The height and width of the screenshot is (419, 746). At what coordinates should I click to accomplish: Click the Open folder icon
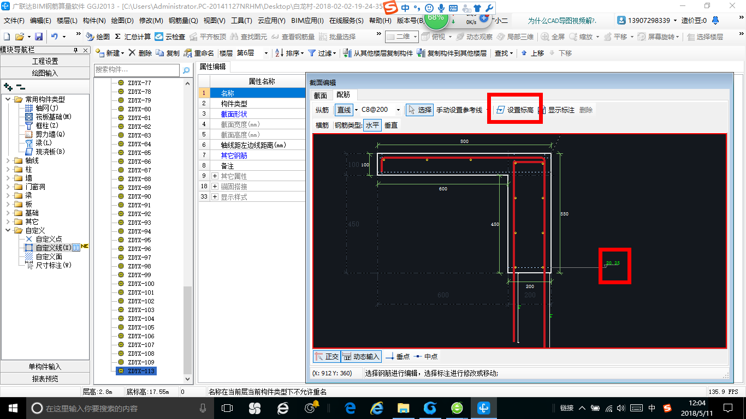[19, 37]
